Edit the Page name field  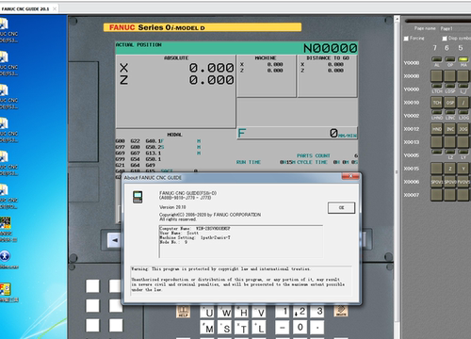(455, 28)
